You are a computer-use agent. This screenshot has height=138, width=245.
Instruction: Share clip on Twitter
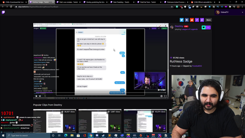tap(181, 20)
